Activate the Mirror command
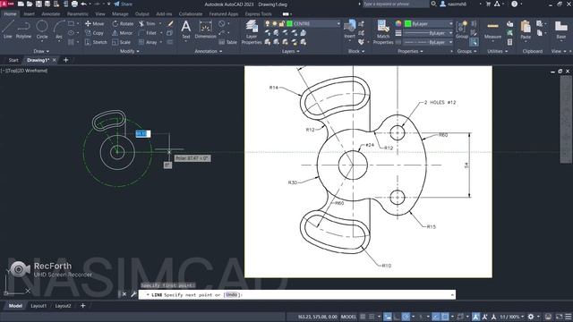 [122, 33]
